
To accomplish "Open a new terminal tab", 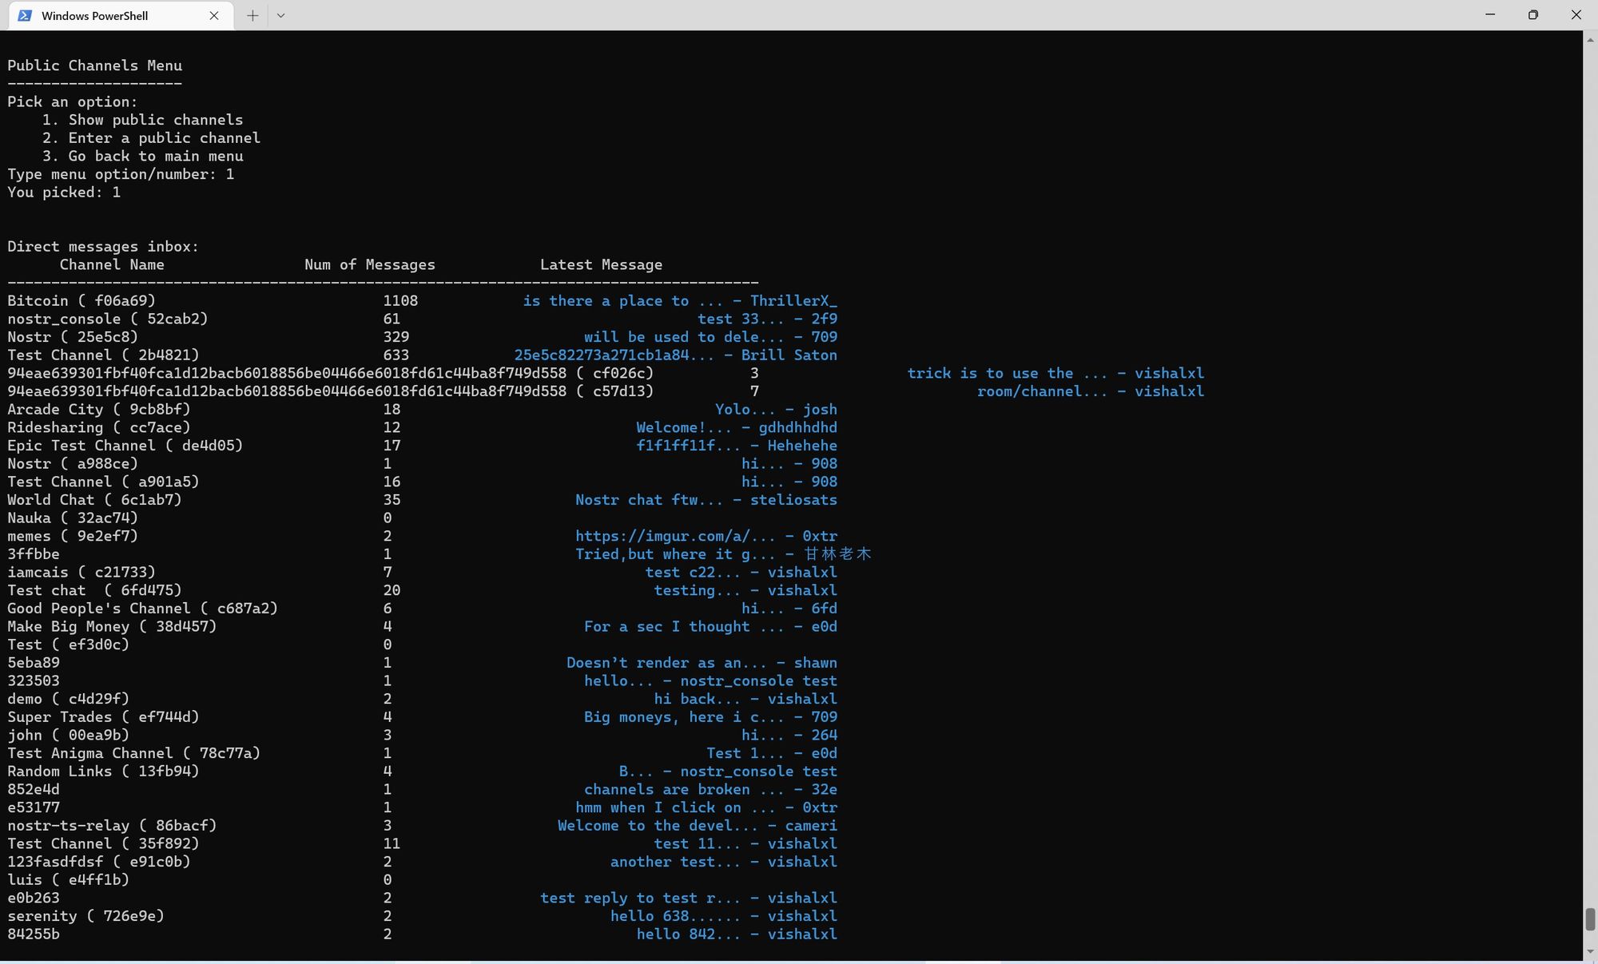I will pyautogui.click(x=252, y=15).
